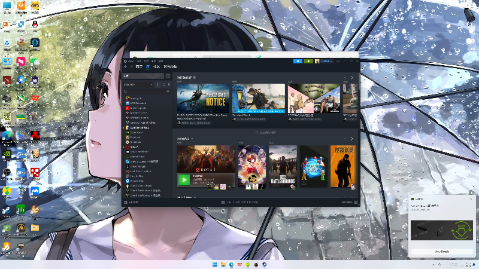Image resolution: width=479 pixels, height=269 pixels.
Task: Open the Dota 2 cover art
Action: click(206, 159)
